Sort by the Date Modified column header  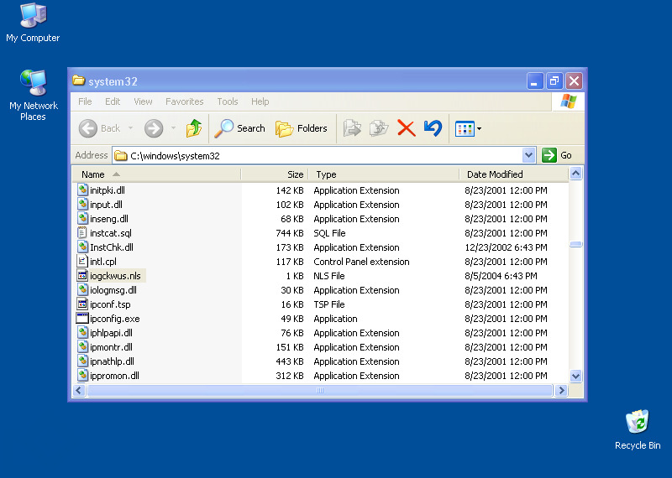[495, 174]
